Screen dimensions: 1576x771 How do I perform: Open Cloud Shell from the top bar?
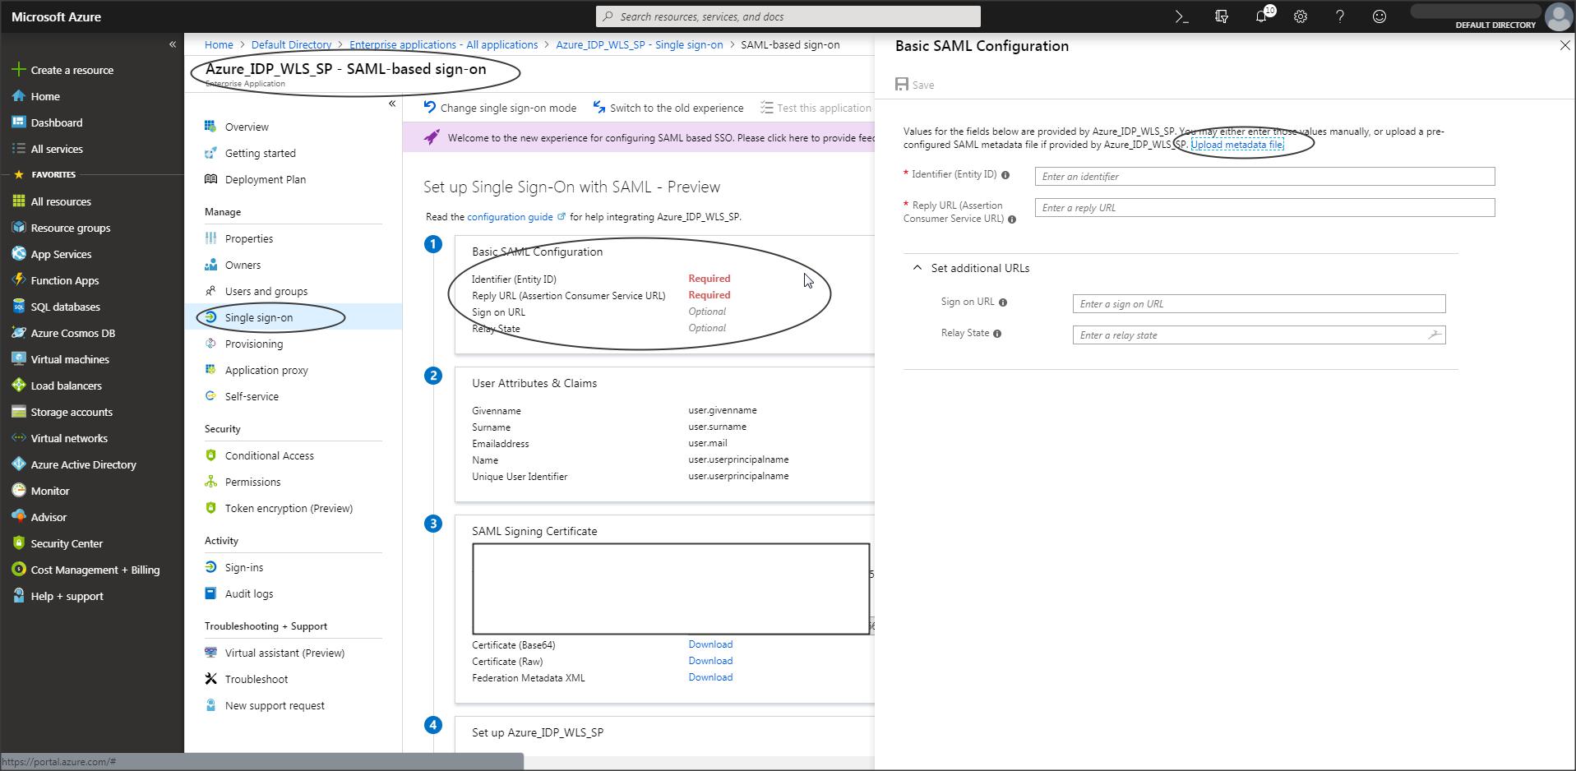(x=1181, y=16)
